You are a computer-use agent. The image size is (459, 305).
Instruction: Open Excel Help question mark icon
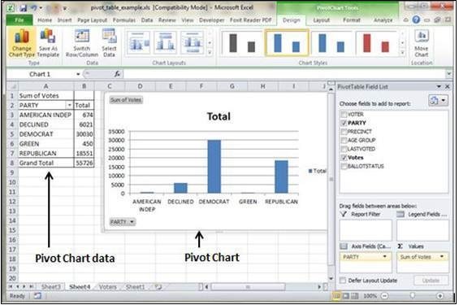click(x=416, y=20)
